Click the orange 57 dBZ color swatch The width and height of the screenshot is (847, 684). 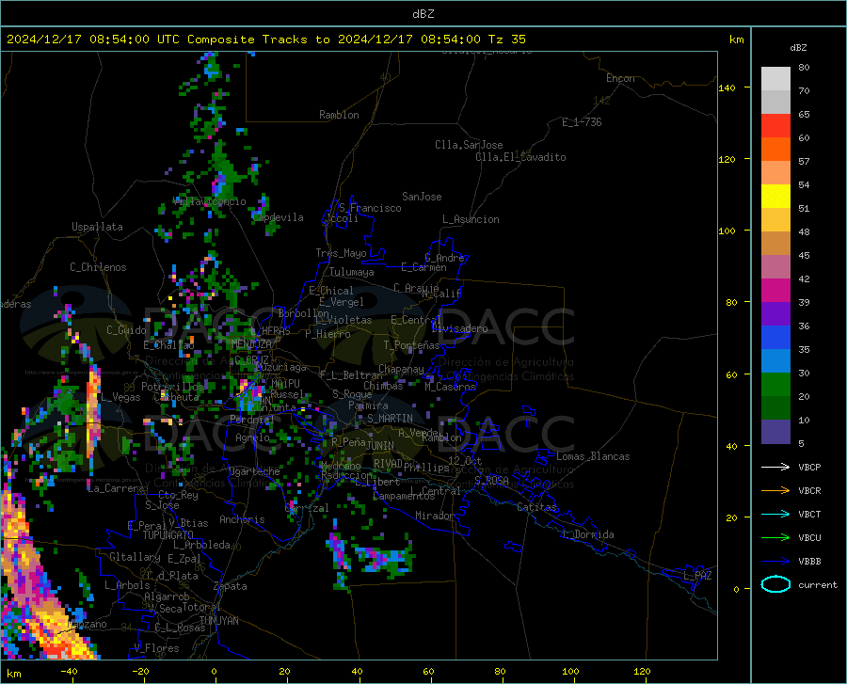coord(775,150)
